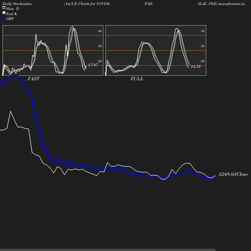Image resolution: width=251 pixels, height=251 pixels.
Task: Click the 'Slow D' legend text
Action: click(x=13, y=9)
